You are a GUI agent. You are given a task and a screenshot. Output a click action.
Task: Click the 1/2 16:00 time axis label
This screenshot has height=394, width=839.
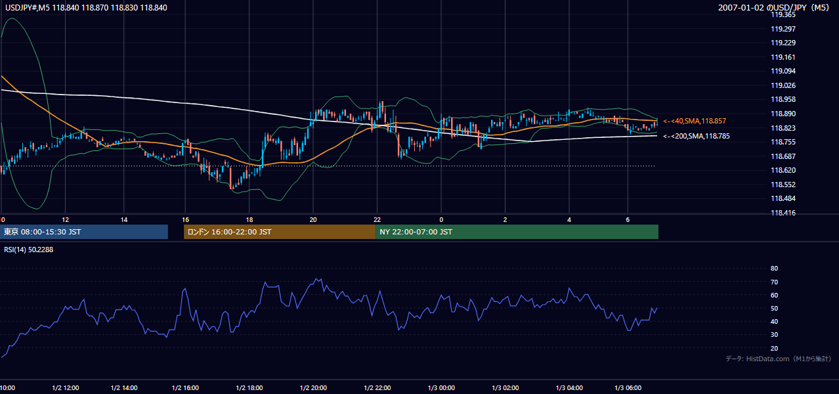click(186, 388)
